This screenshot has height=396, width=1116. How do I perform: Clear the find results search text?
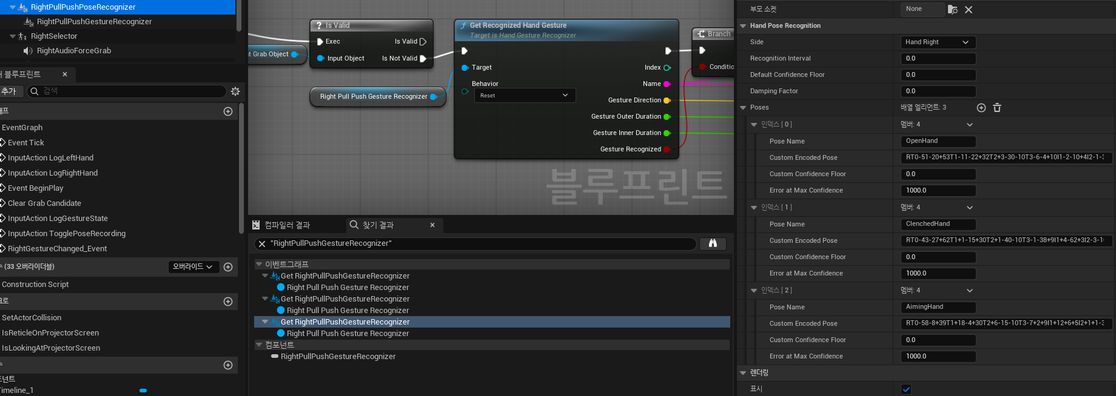262,243
